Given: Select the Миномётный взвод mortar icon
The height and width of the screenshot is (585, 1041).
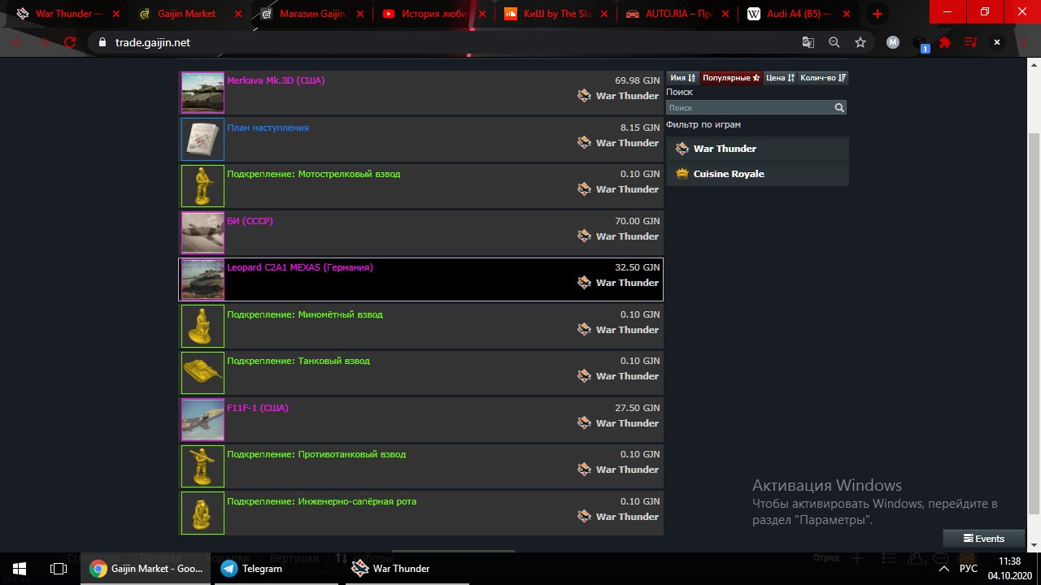Looking at the screenshot, I should pos(203,326).
